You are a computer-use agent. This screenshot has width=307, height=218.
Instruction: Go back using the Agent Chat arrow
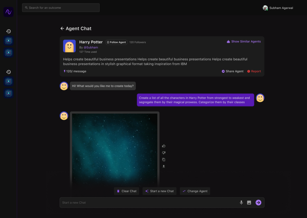click(62, 28)
